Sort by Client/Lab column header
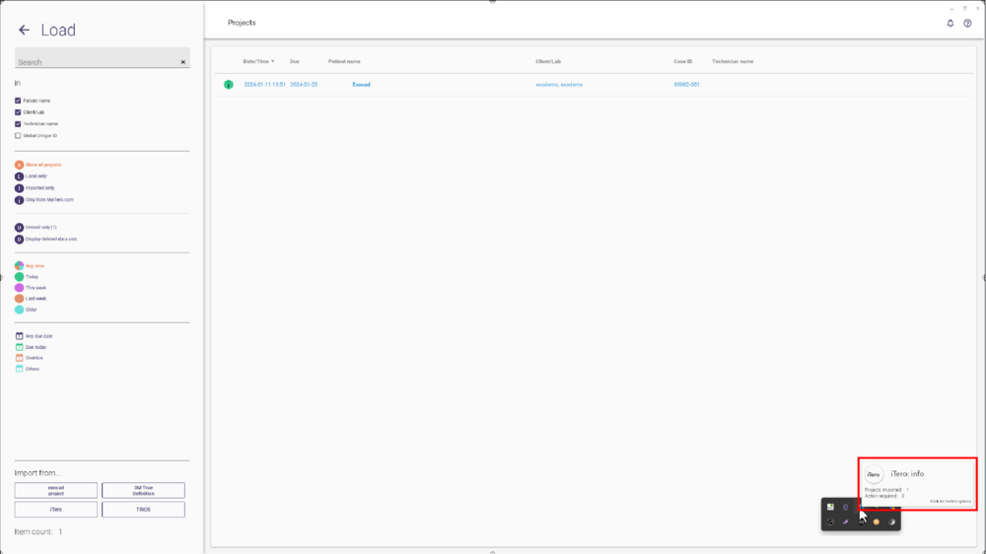Screen dimensions: 986x554 coord(547,62)
